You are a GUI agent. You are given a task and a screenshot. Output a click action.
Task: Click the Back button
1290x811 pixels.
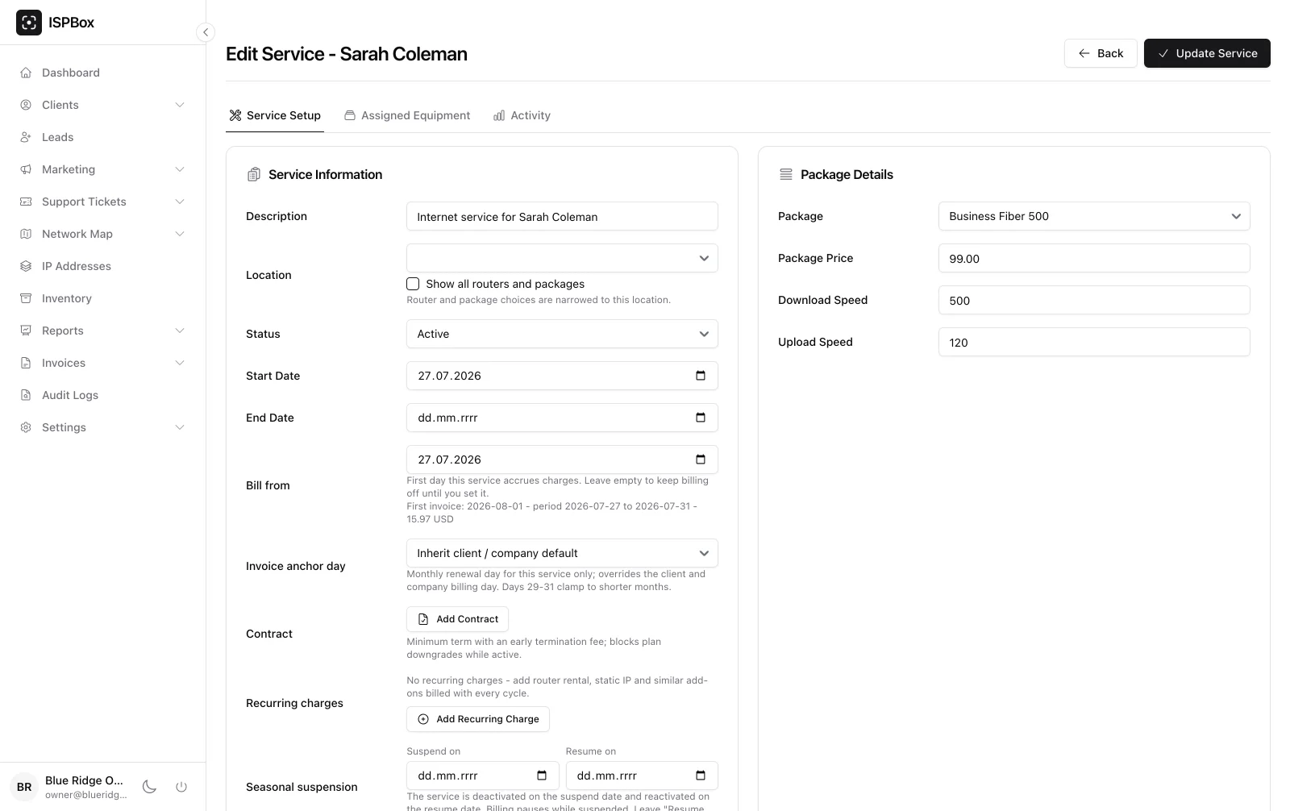click(1101, 53)
